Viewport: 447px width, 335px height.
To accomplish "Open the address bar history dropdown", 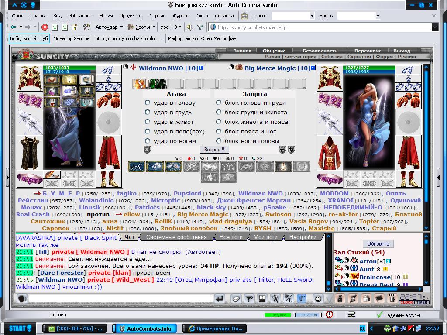I will 435,27.
